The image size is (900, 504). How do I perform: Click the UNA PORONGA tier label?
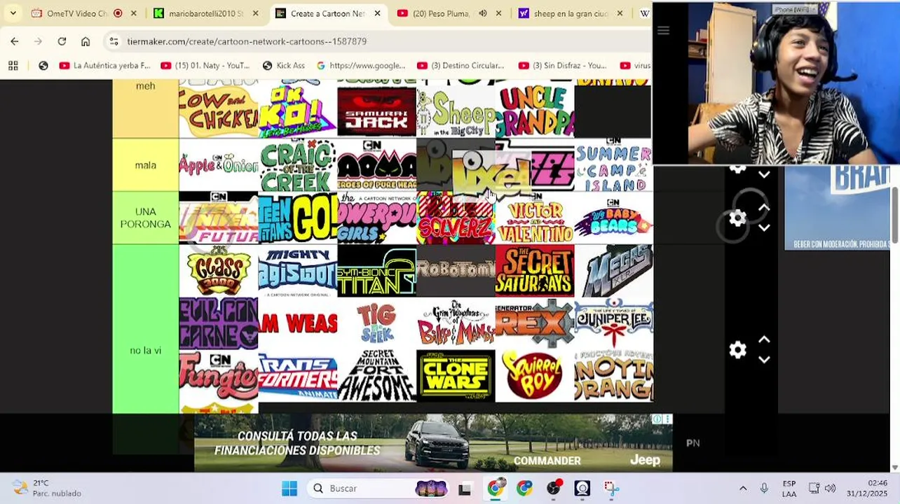146,218
